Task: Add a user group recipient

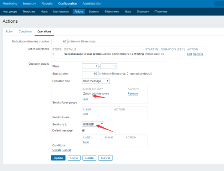Action: 86,99
